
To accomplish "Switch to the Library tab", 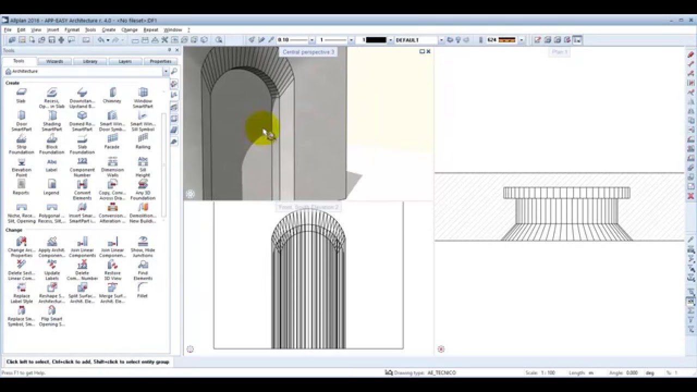I will [x=90, y=62].
